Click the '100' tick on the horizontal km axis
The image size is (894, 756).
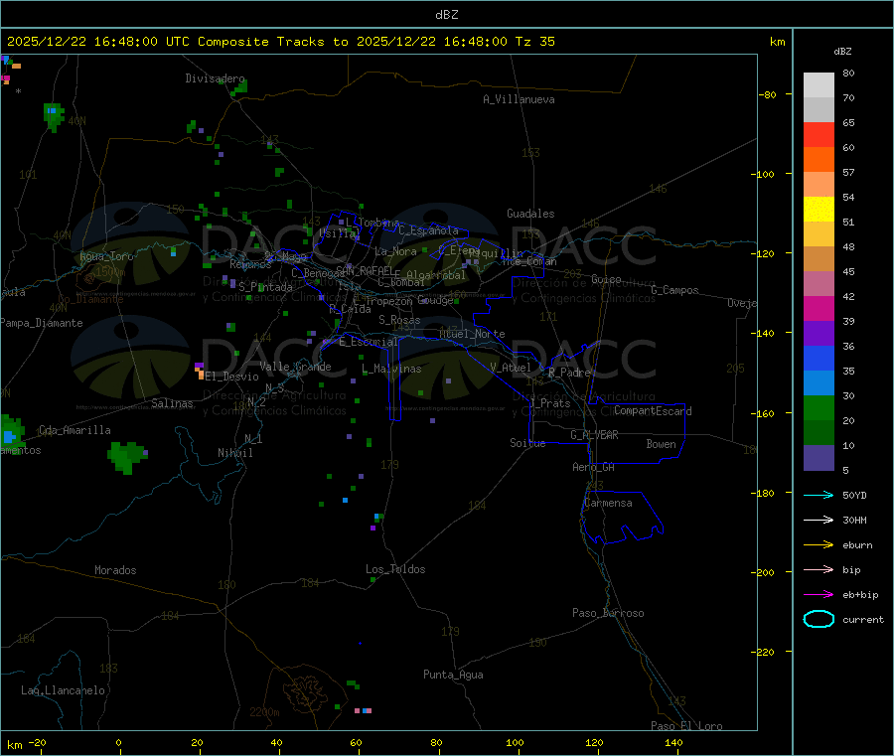click(515, 742)
